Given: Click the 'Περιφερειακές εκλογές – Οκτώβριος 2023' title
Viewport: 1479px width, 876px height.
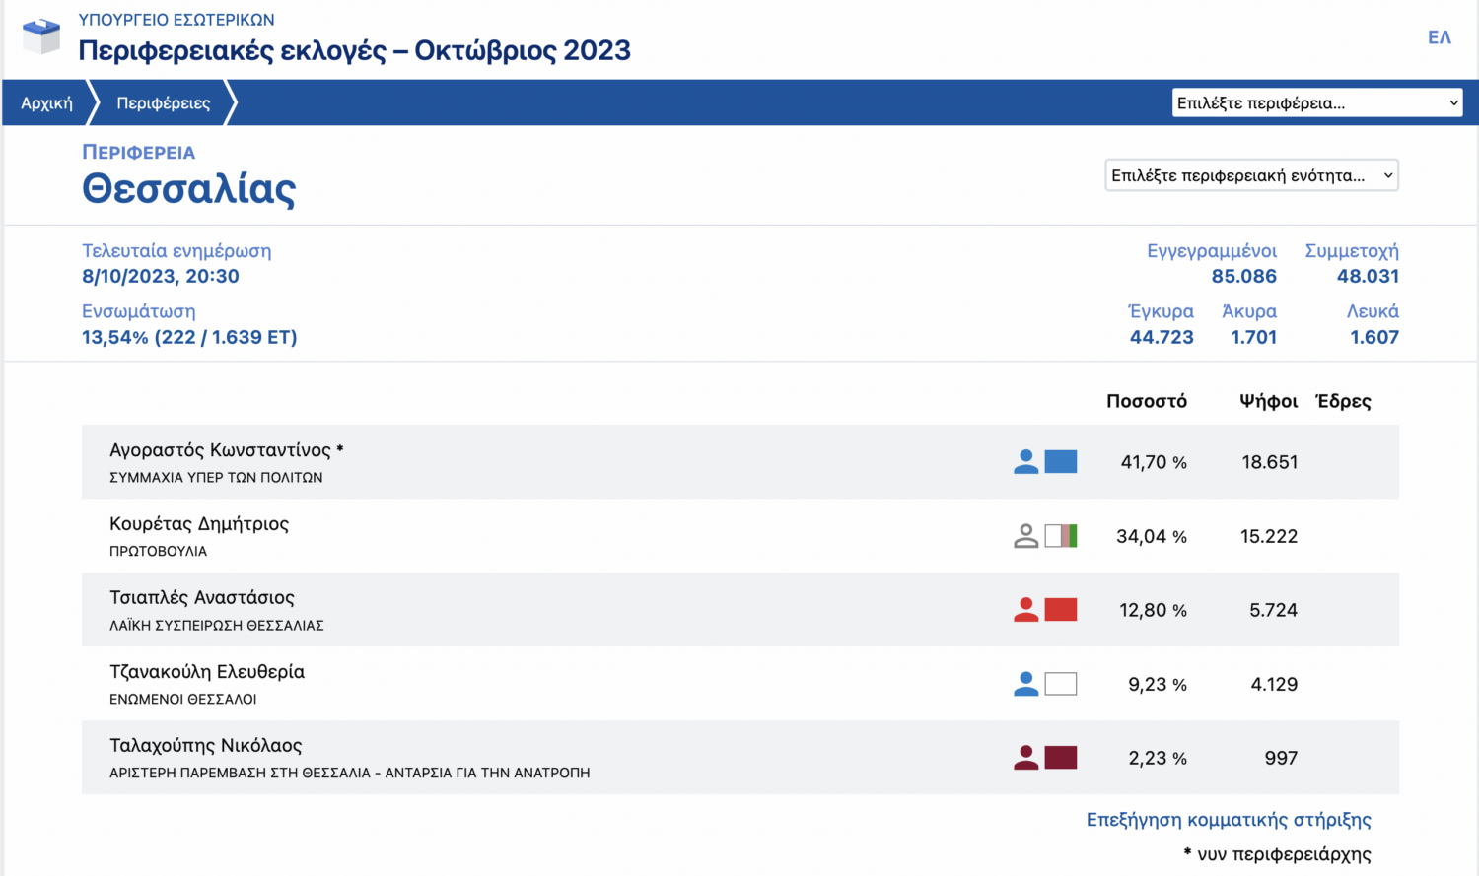Looking at the screenshot, I should (x=354, y=50).
